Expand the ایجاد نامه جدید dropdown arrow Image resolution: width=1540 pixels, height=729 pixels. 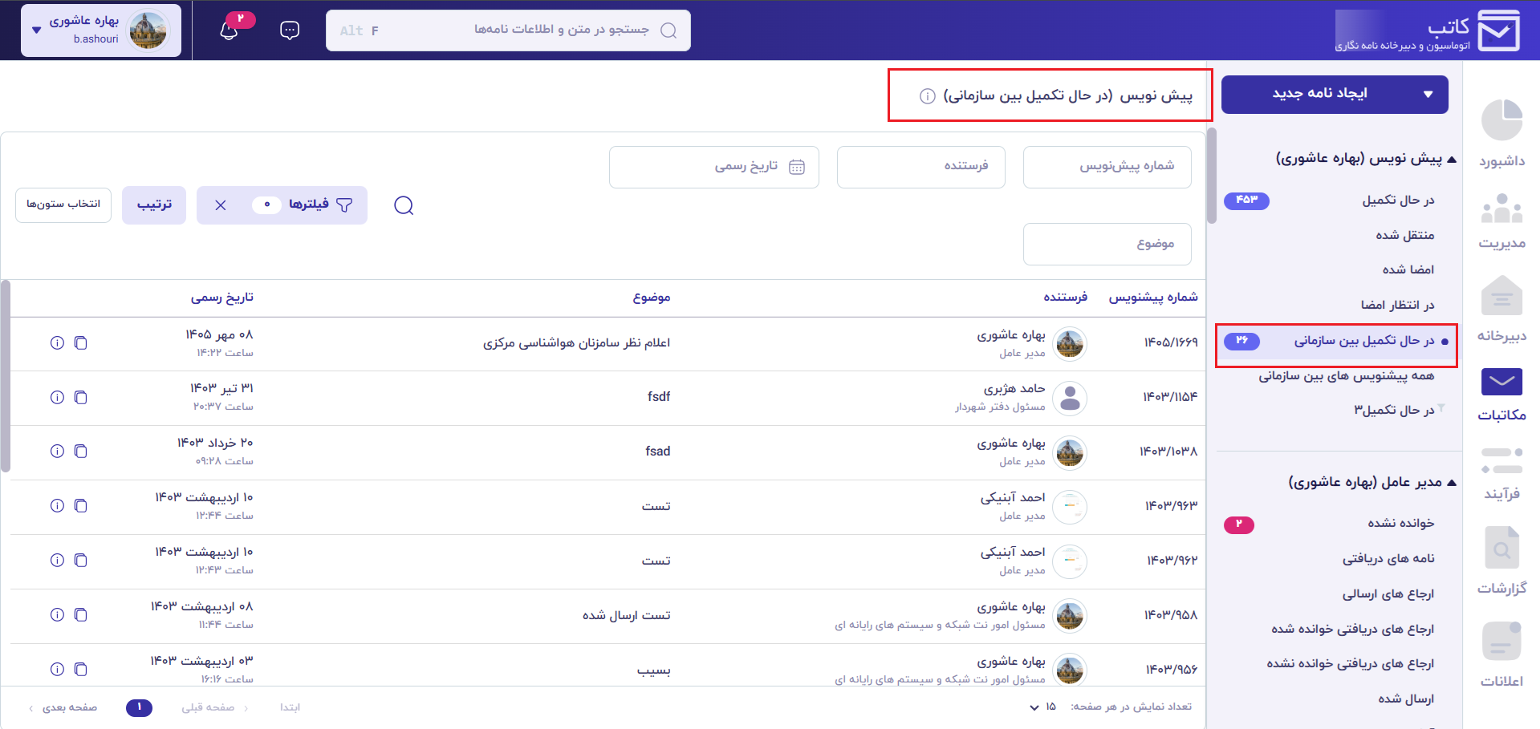click(1428, 95)
